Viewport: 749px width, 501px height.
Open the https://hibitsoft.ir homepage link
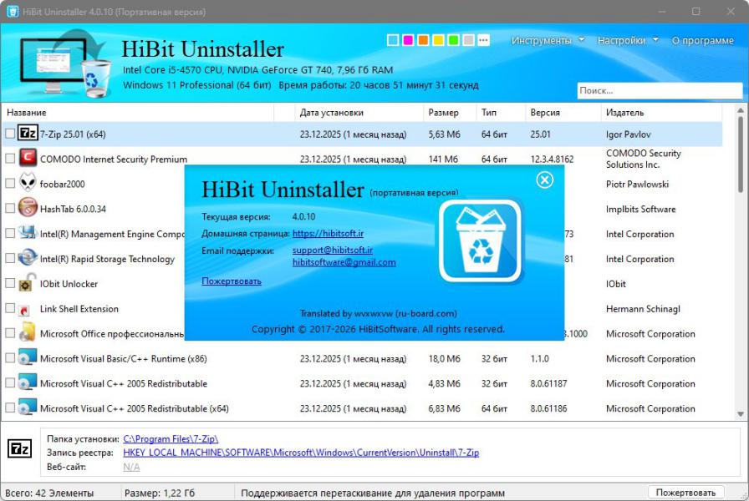coord(328,234)
